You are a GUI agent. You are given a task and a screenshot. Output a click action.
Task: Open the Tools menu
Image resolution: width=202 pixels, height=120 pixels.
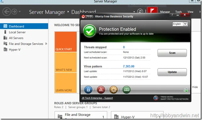point(178,12)
